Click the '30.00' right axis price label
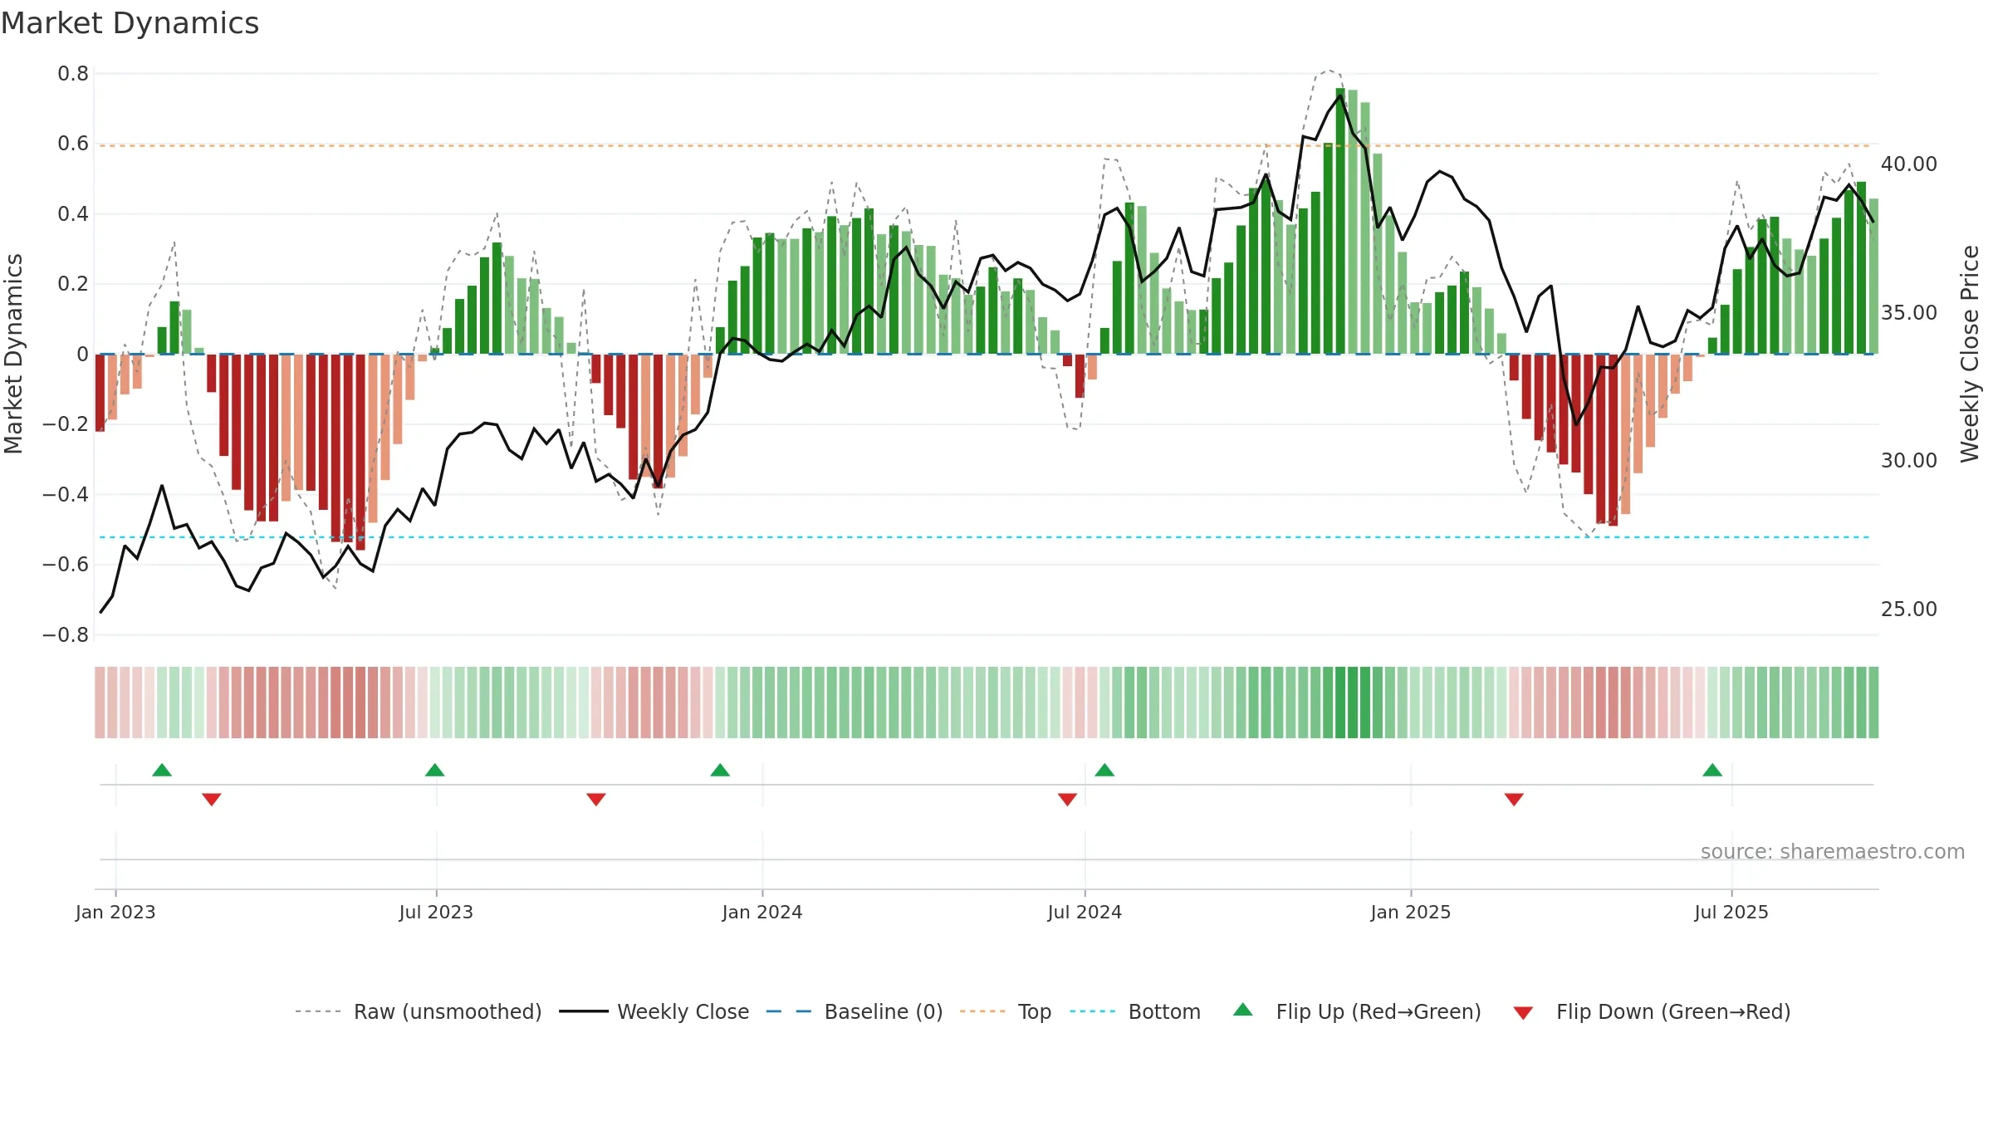This screenshot has height=1121, width=1993. click(x=1909, y=461)
